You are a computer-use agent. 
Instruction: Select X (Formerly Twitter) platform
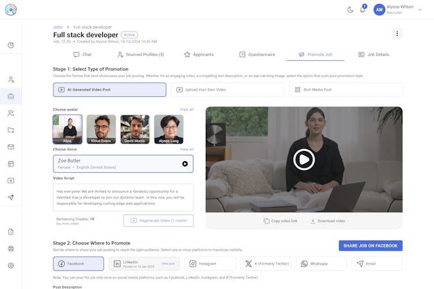point(266,263)
